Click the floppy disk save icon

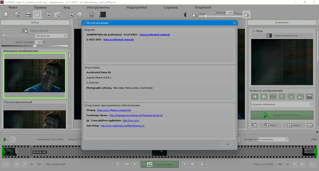tap(49, 15)
